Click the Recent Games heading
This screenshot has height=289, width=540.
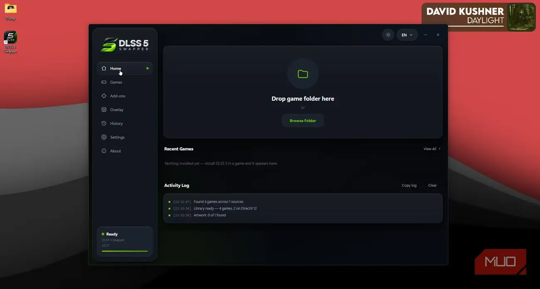pos(179,149)
